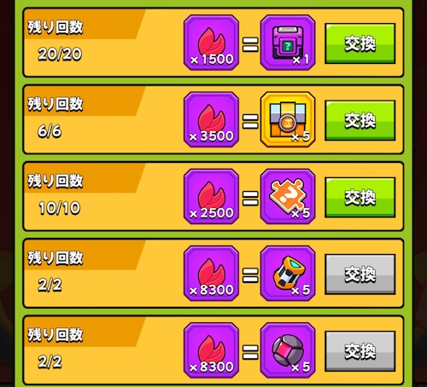The width and height of the screenshot is (427, 387).
Task: Tap the petal cost icon showing x1500
Action: 211,43
